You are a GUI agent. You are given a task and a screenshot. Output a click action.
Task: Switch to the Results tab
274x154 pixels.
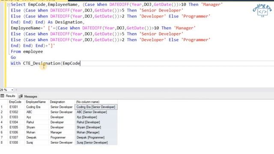[8, 96]
